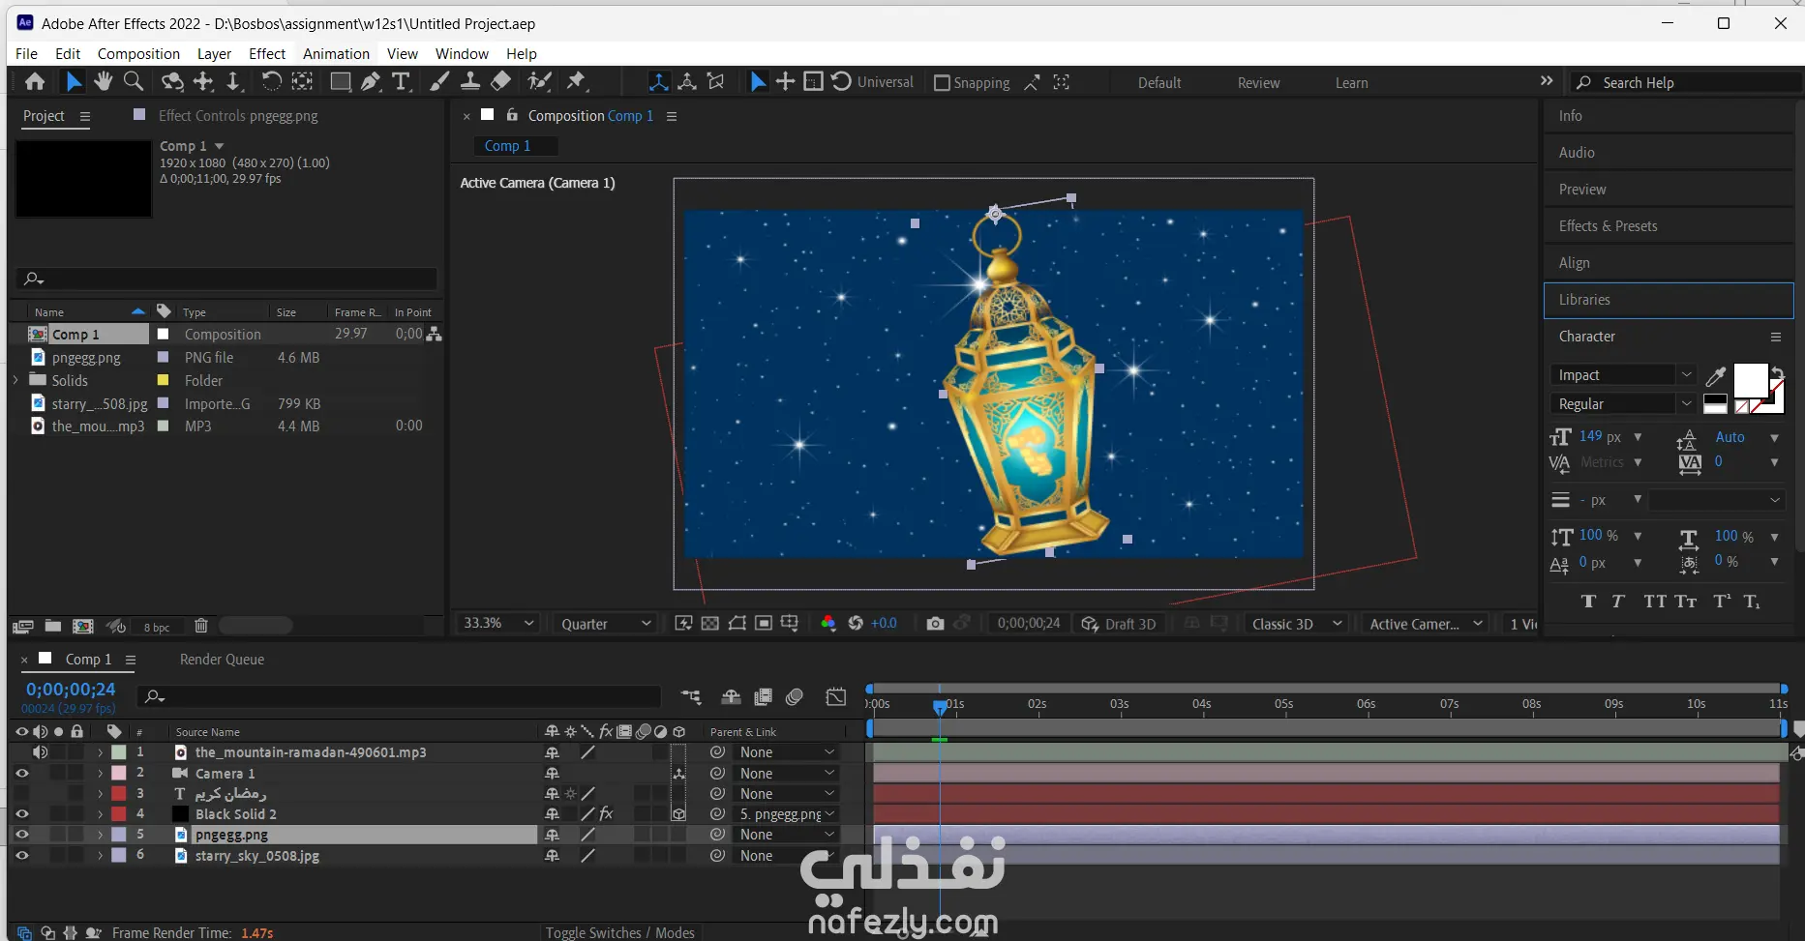Screen dimensions: 1805x941
Task: Click the timeline current time 0;00;00;24
Action: coord(71,690)
